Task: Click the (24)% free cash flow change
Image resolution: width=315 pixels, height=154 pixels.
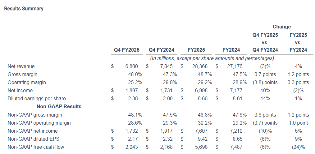Action: click(298, 147)
